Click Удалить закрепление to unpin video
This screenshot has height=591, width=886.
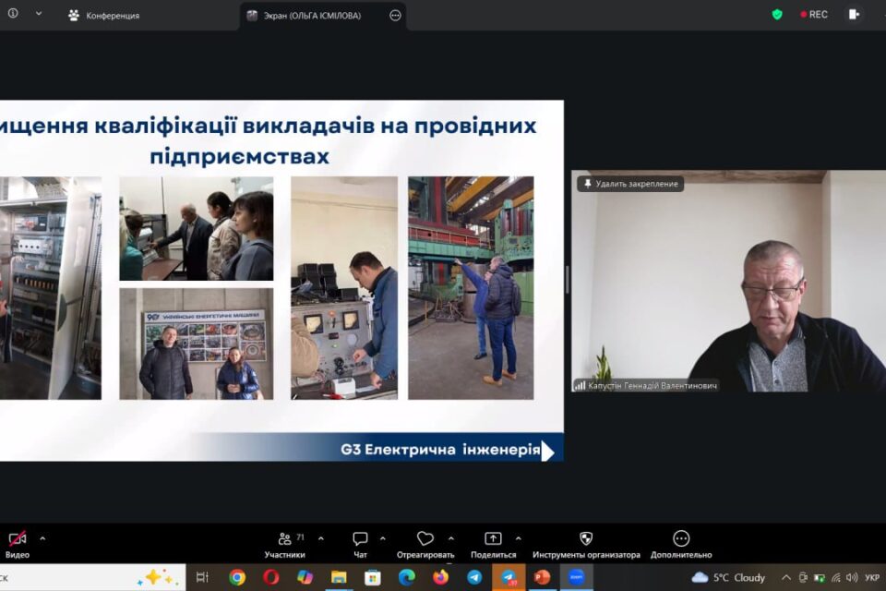pos(630,184)
